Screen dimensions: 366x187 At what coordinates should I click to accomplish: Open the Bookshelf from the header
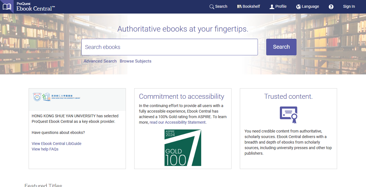click(x=248, y=7)
